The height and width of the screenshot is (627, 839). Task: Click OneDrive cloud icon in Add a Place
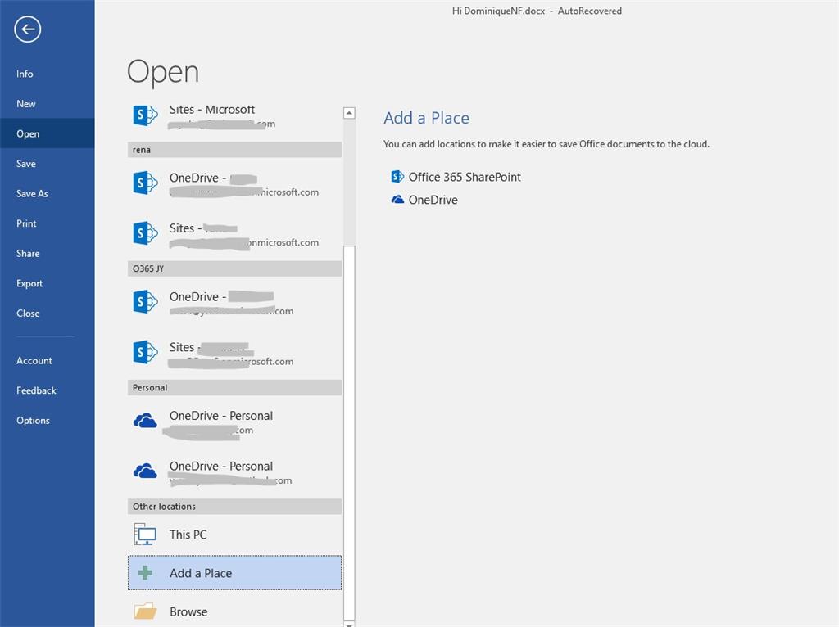397,200
